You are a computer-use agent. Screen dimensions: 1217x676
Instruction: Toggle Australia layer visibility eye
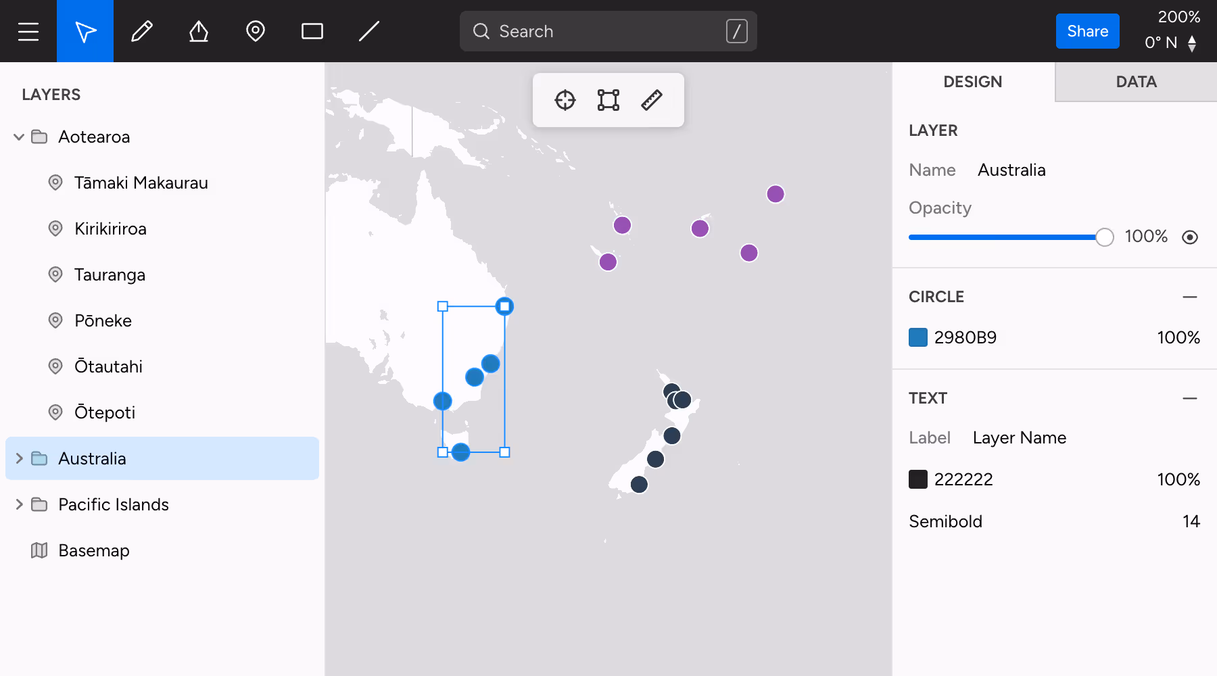[1190, 237]
